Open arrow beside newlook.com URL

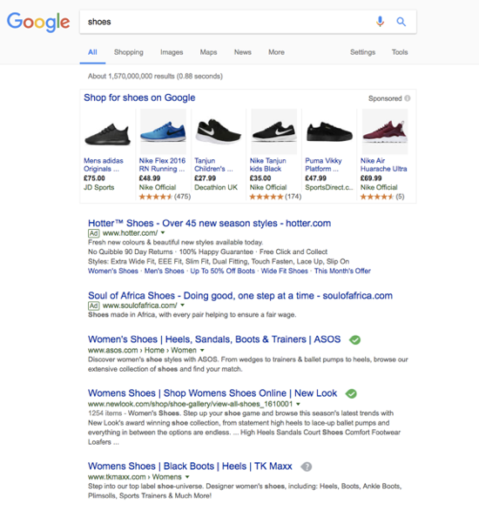(298, 404)
